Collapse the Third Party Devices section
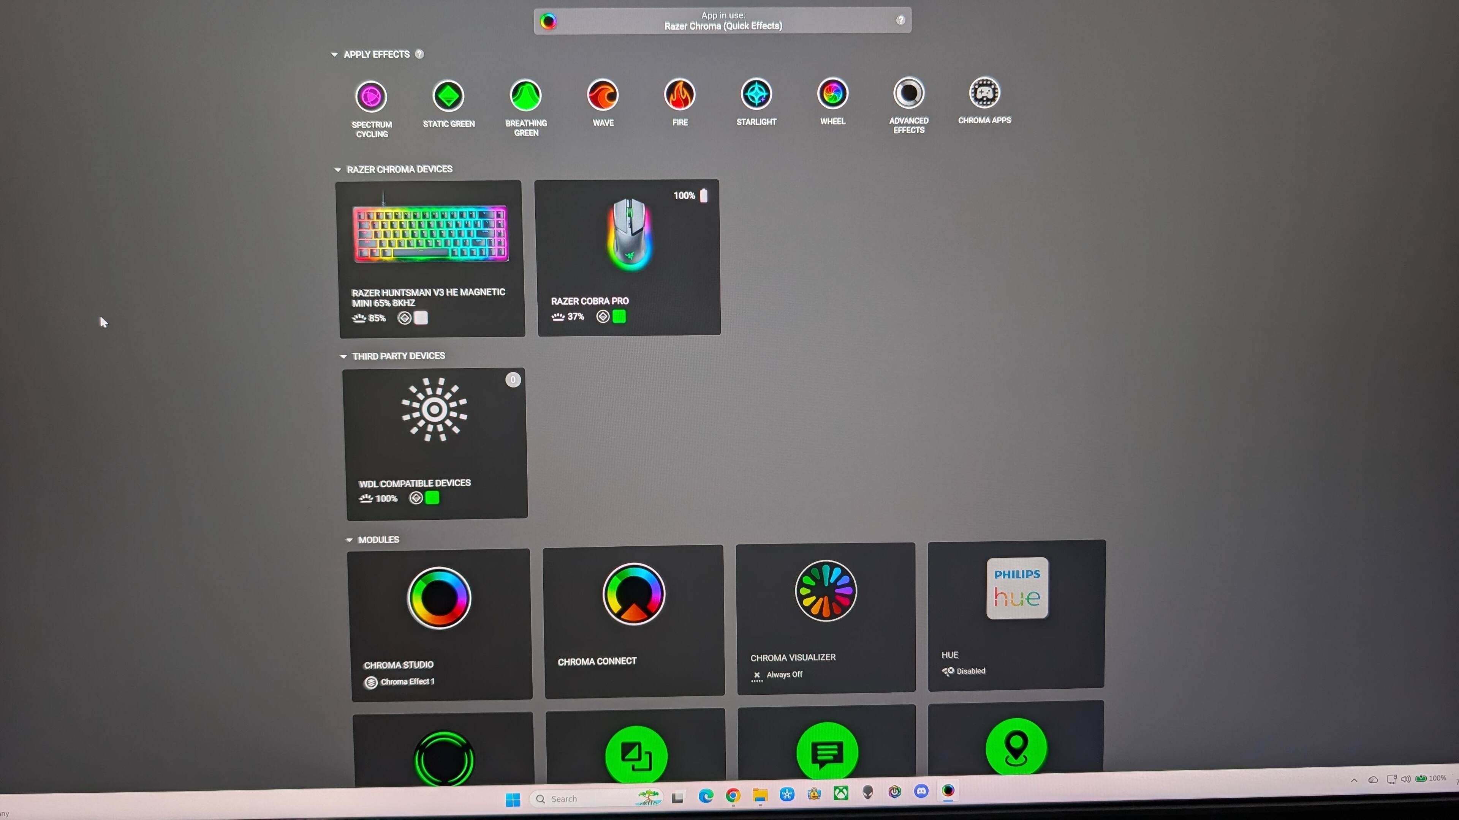The height and width of the screenshot is (820, 1459). point(343,356)
